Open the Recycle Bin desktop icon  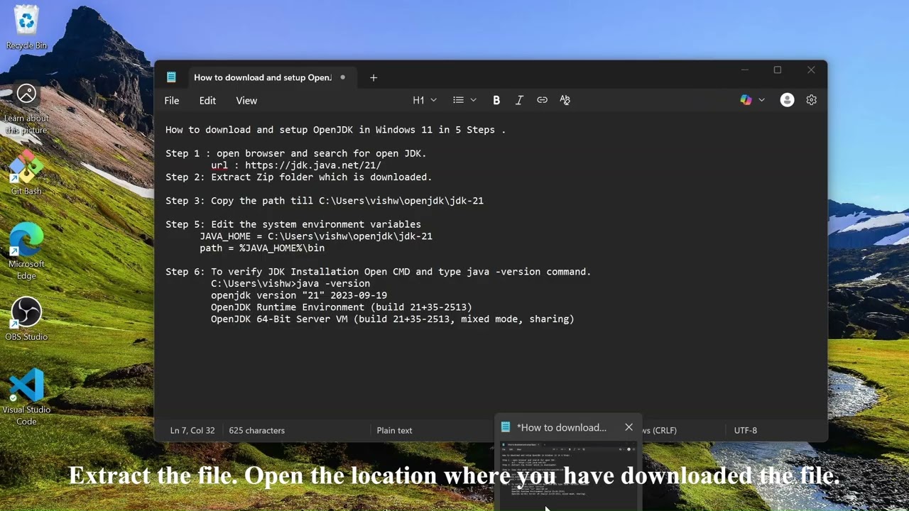click(x=26, y=27)
